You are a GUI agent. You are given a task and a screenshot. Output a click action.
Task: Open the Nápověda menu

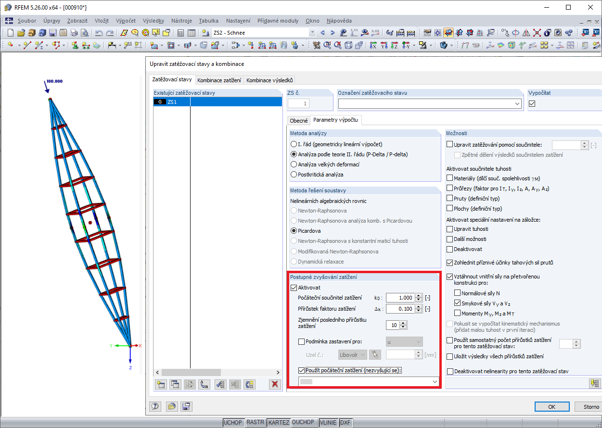[x=339, y=21]
